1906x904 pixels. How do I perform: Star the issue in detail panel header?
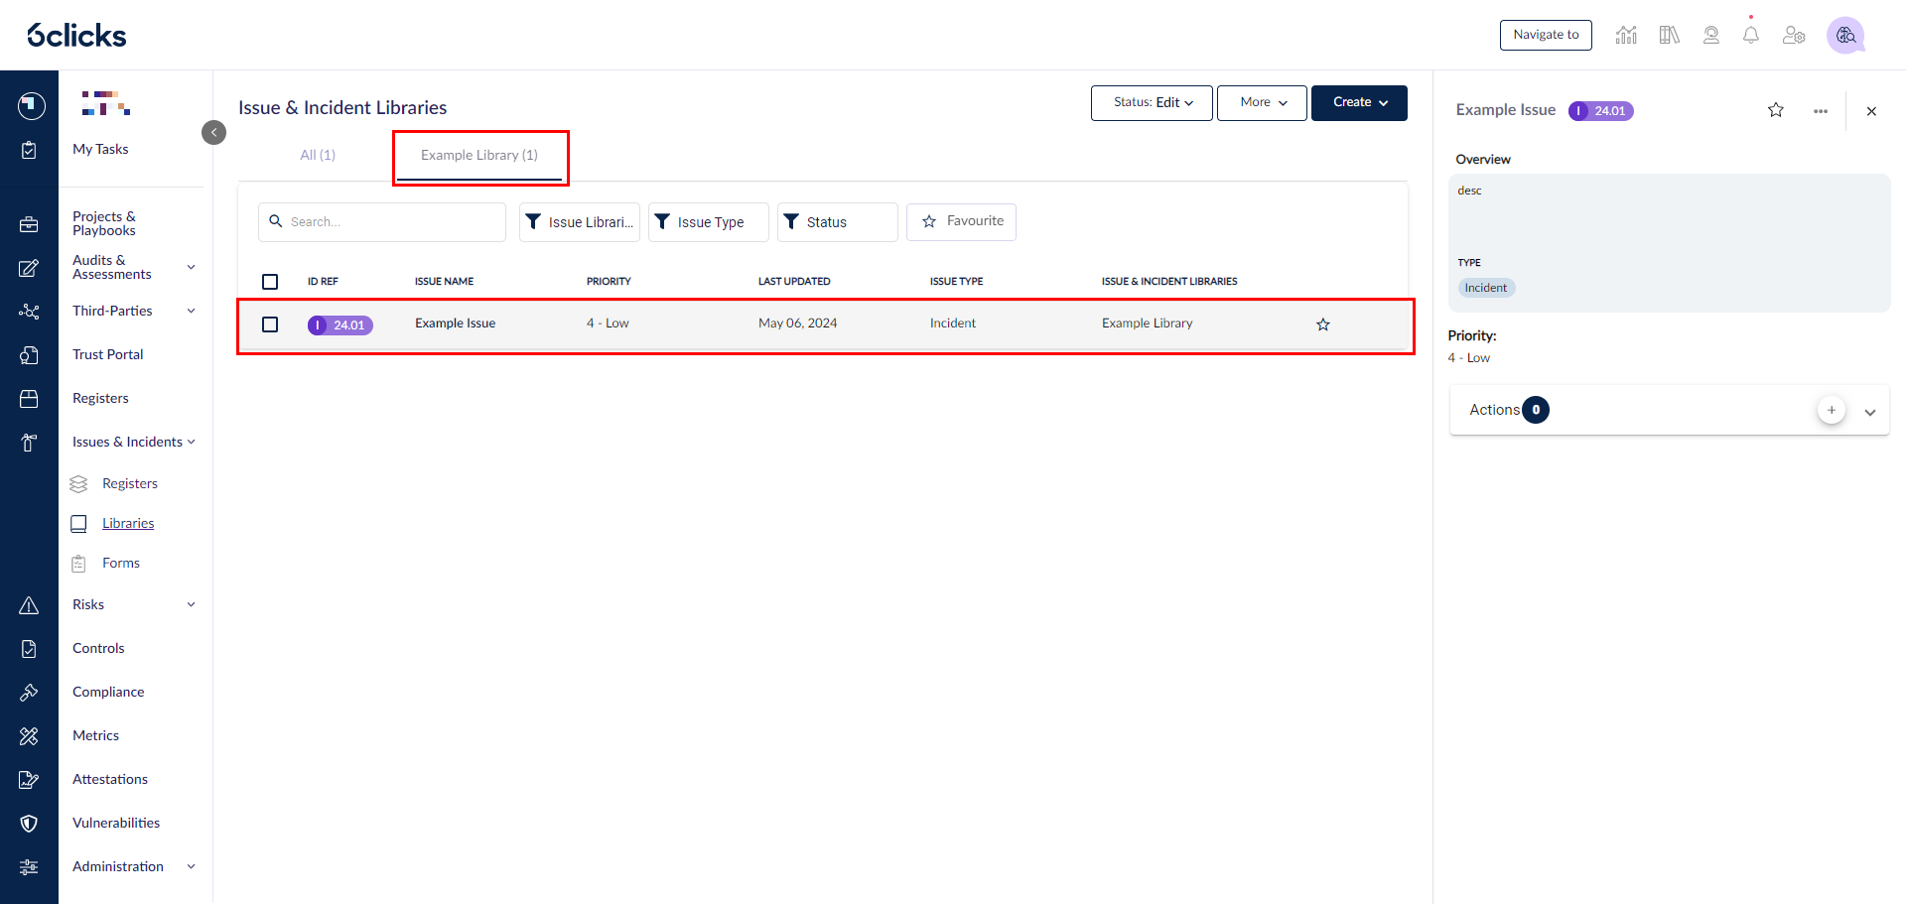point(1776,110)
